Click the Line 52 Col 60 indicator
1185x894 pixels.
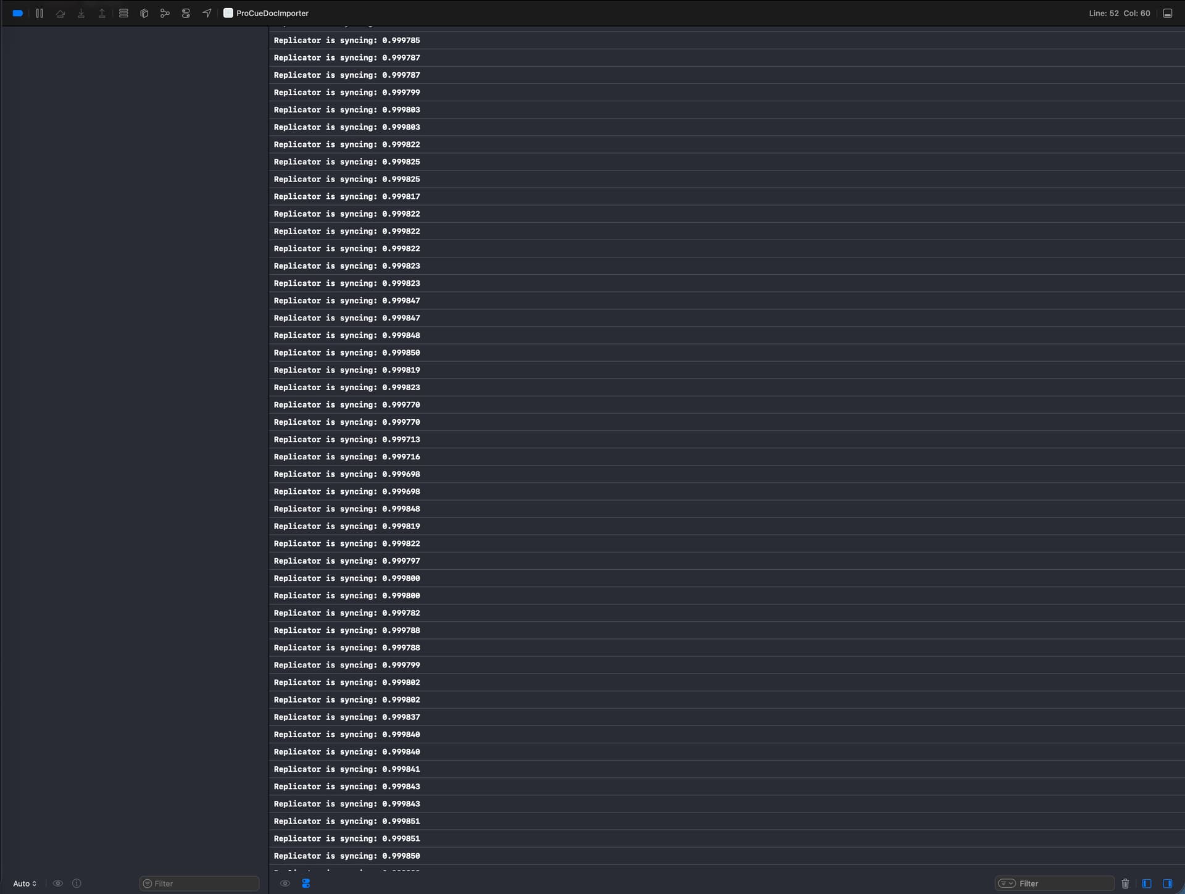[1119, 13]
